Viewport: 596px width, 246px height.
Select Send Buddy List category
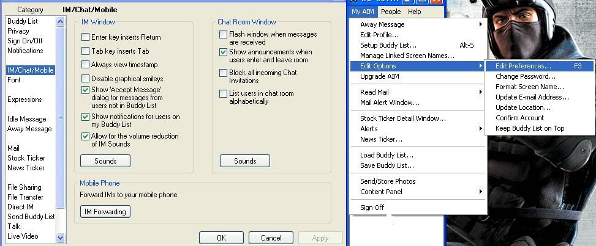point(31,217)
